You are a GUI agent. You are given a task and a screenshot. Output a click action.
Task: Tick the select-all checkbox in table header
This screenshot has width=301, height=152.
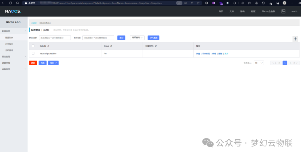tap(33, 46)
